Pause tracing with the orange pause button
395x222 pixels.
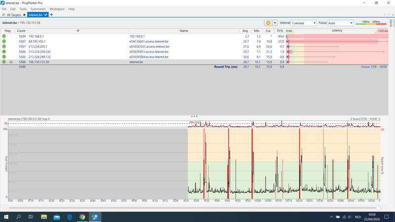(268, 23)
